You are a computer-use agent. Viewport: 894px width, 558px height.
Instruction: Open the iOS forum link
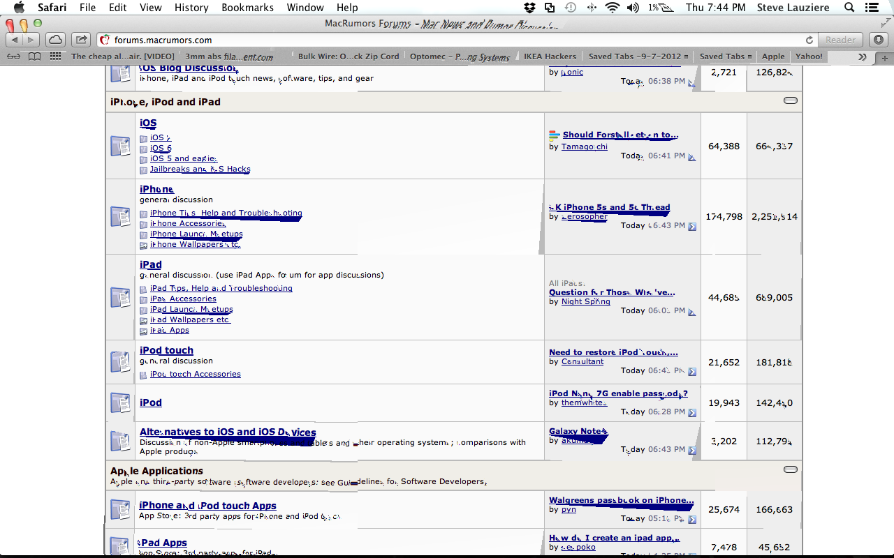[x=148, y=123]
